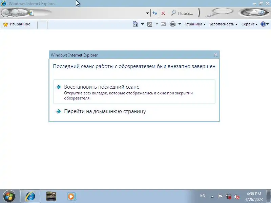271x203 pixels.
Task: Click Internet Explorer taskbar icon
Action: 30,197
